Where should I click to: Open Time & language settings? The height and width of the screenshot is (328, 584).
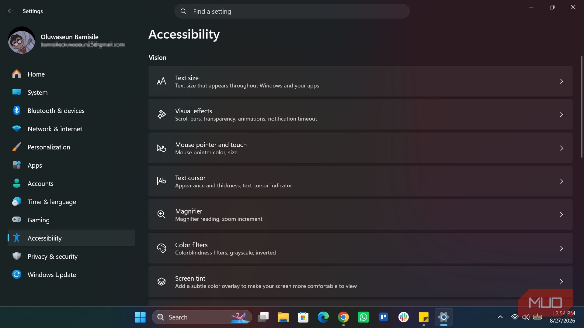click(71, 202)
